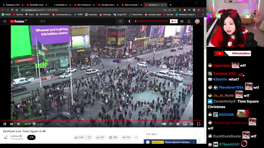Viewport: 264px width, 148px height.
Task: Expand the live chat mode dropdown
Action: [x=152, y=134]
